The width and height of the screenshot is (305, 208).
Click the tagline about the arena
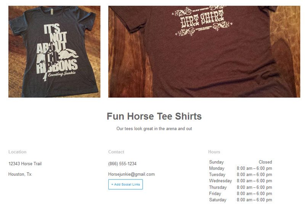[x=154, y=129]
